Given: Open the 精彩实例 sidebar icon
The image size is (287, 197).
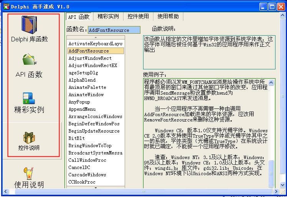Looking at the screenshot, I should point(29,98).
